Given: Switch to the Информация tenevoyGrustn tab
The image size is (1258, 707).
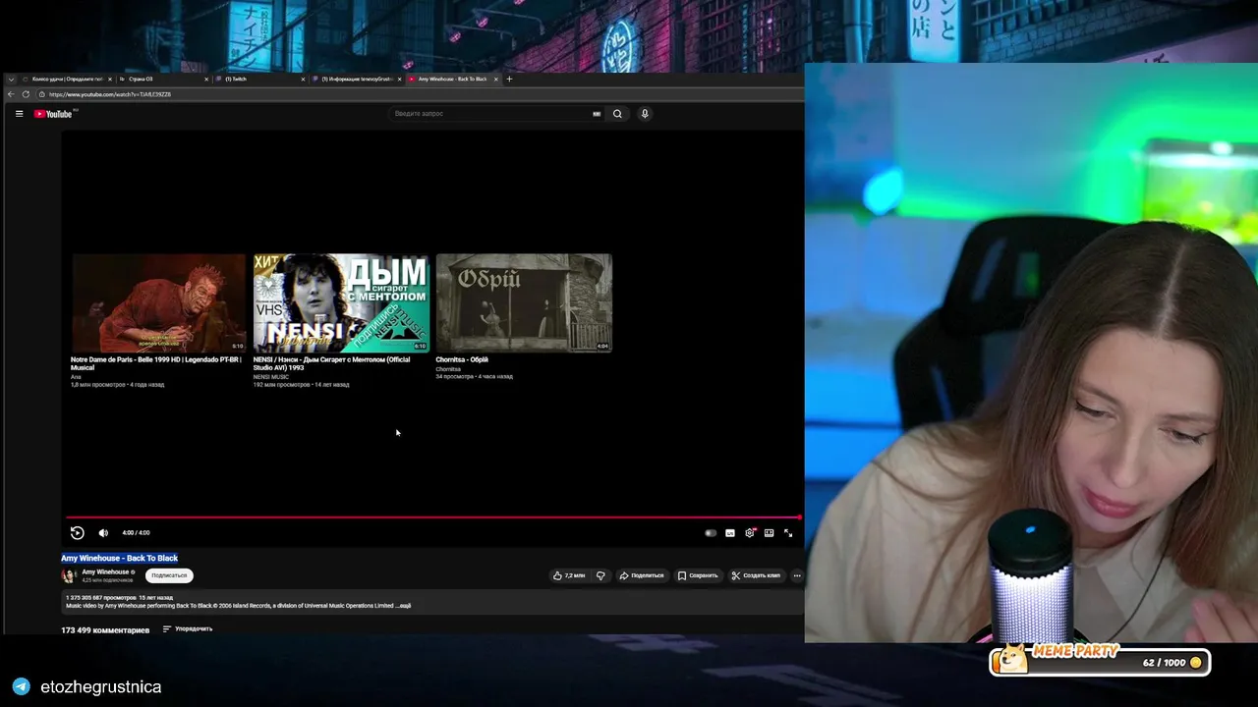Looking at the screenshot, I should (x=357, y=79).
